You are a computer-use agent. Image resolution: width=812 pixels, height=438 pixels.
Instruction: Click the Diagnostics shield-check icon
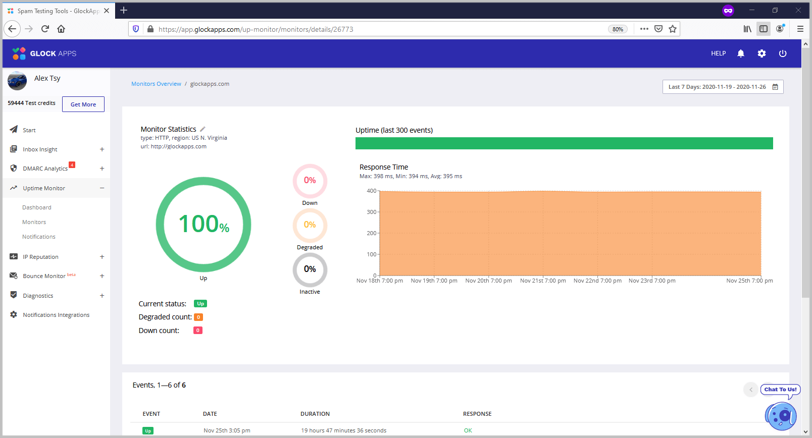14,295
